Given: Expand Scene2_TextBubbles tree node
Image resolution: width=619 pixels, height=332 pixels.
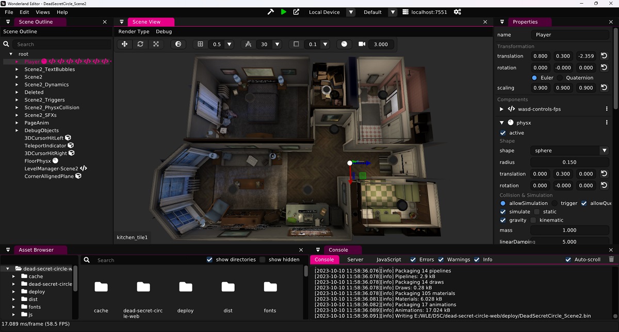Looking at the screenshot, I should pos(17,69).
